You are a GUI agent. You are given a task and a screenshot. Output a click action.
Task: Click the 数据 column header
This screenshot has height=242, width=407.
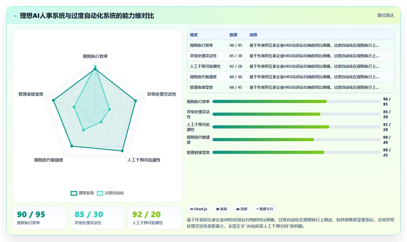point(233,35)
